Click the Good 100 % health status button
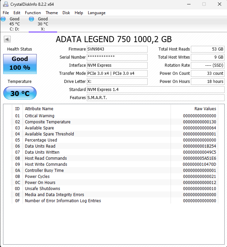 coord(20,64)
